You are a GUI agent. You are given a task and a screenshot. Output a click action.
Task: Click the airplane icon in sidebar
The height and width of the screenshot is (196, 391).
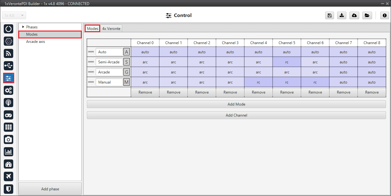[8, 176]
